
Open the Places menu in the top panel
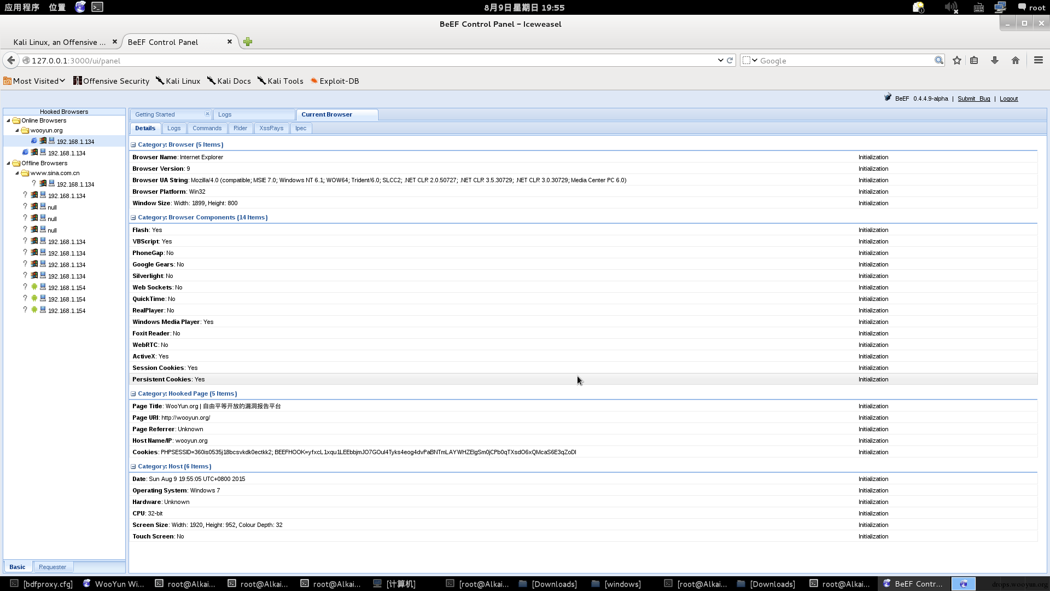click(57, 7)
